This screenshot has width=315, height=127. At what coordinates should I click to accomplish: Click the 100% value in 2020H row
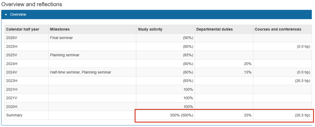(189, 107)
